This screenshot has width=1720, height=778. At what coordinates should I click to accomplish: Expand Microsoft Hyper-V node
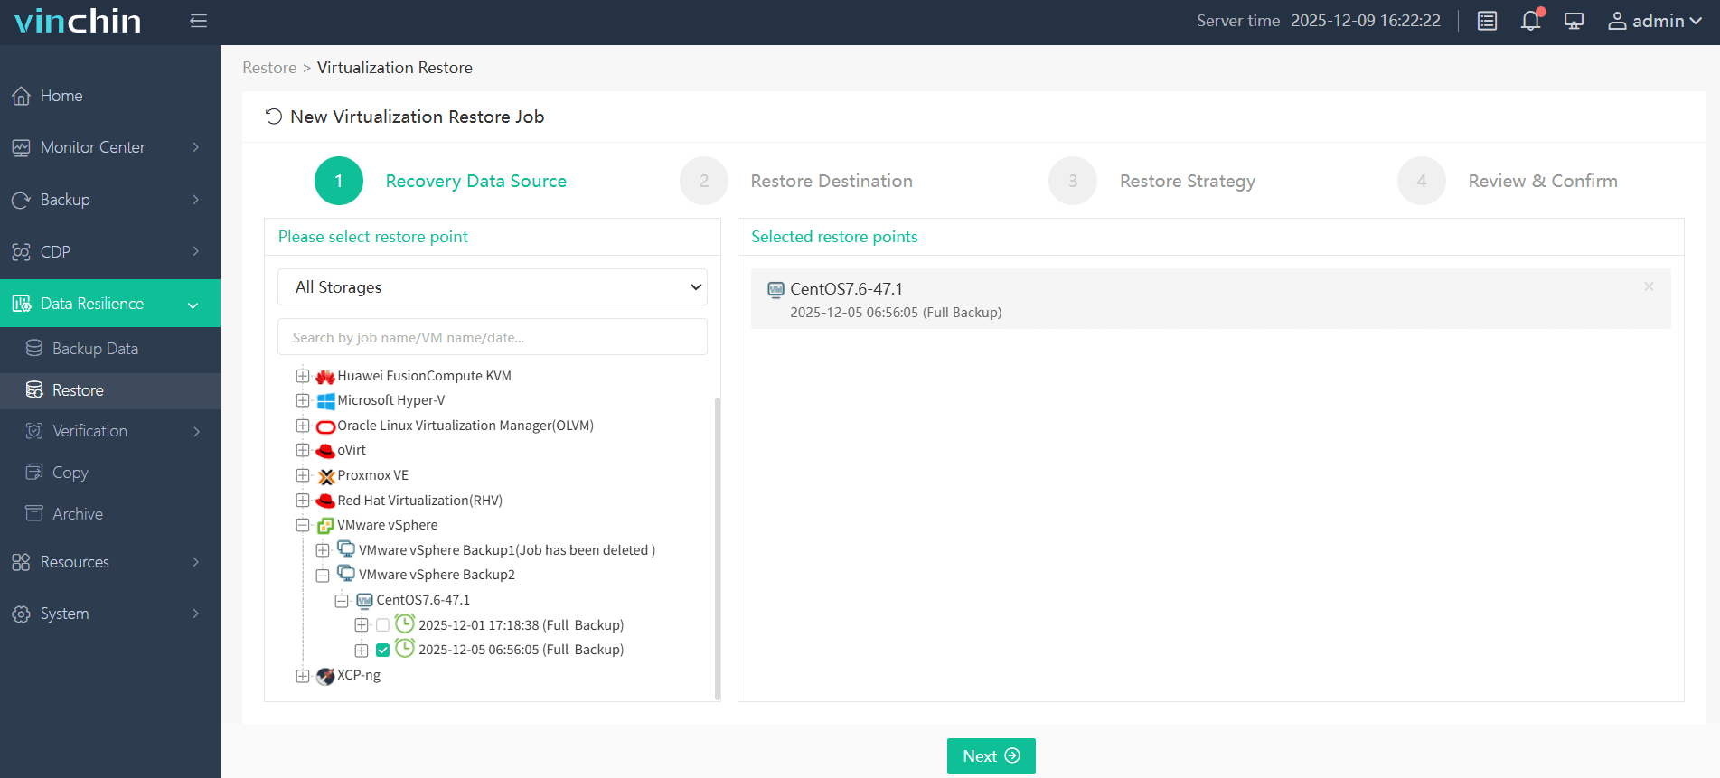point(303,400)
